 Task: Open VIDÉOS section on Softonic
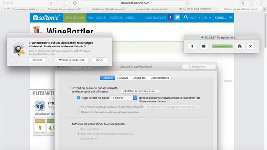[130, 17]
